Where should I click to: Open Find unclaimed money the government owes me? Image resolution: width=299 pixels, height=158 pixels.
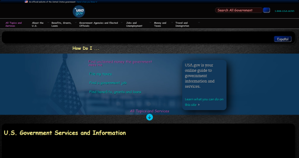[120, 63]
